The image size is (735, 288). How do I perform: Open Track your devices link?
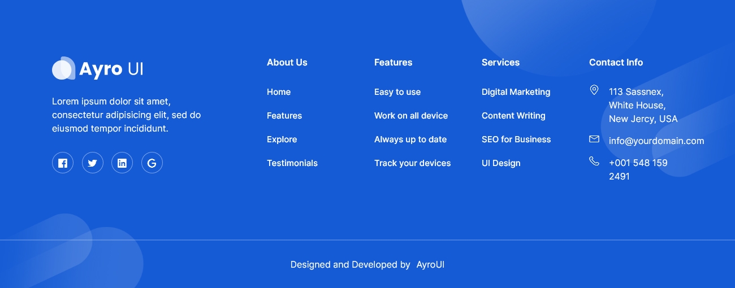pos(413,163)
